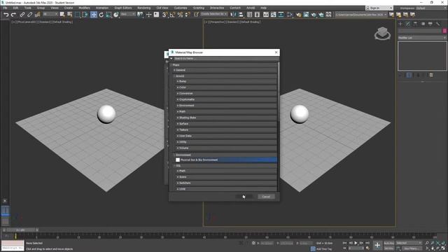Open the Help menu

coord(264,8)
